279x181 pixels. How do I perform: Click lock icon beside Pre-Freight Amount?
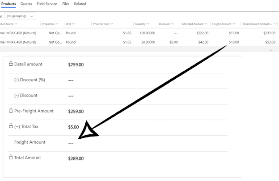[11, 110]
